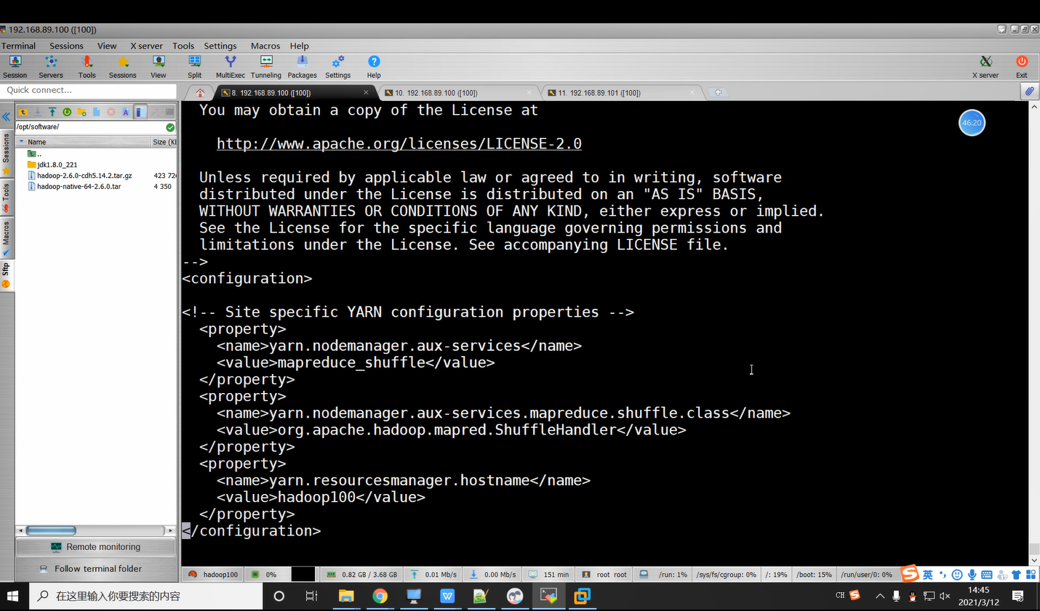
Task: Click the Split terminal button
Action: (194, 67)
